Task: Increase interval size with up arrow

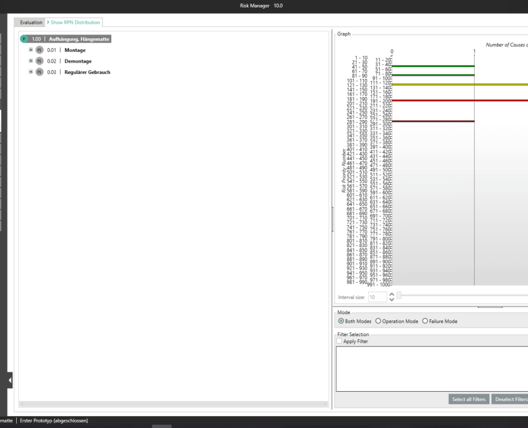Action: click(392, 294)
